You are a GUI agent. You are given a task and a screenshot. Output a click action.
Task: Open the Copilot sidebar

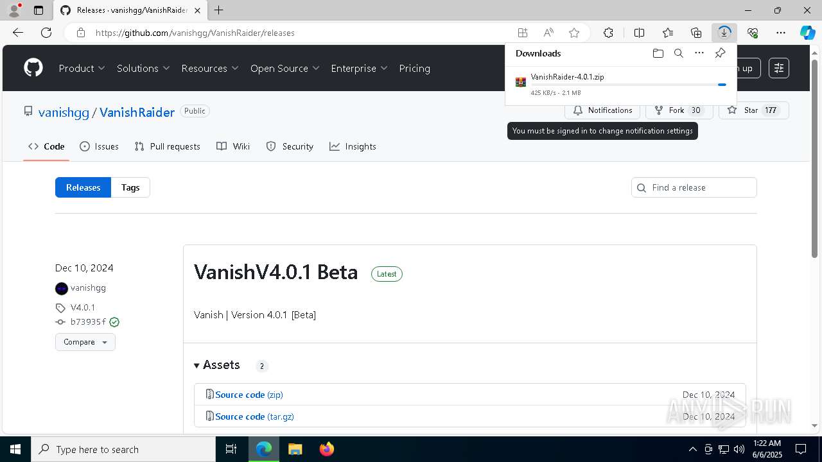pos(807,33)
